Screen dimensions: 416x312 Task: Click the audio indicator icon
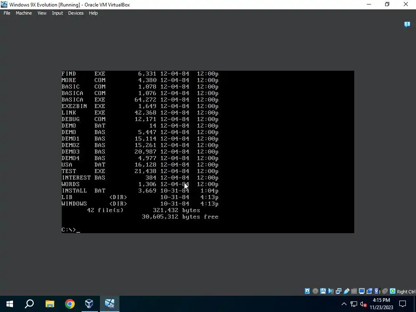pos(331,291)
